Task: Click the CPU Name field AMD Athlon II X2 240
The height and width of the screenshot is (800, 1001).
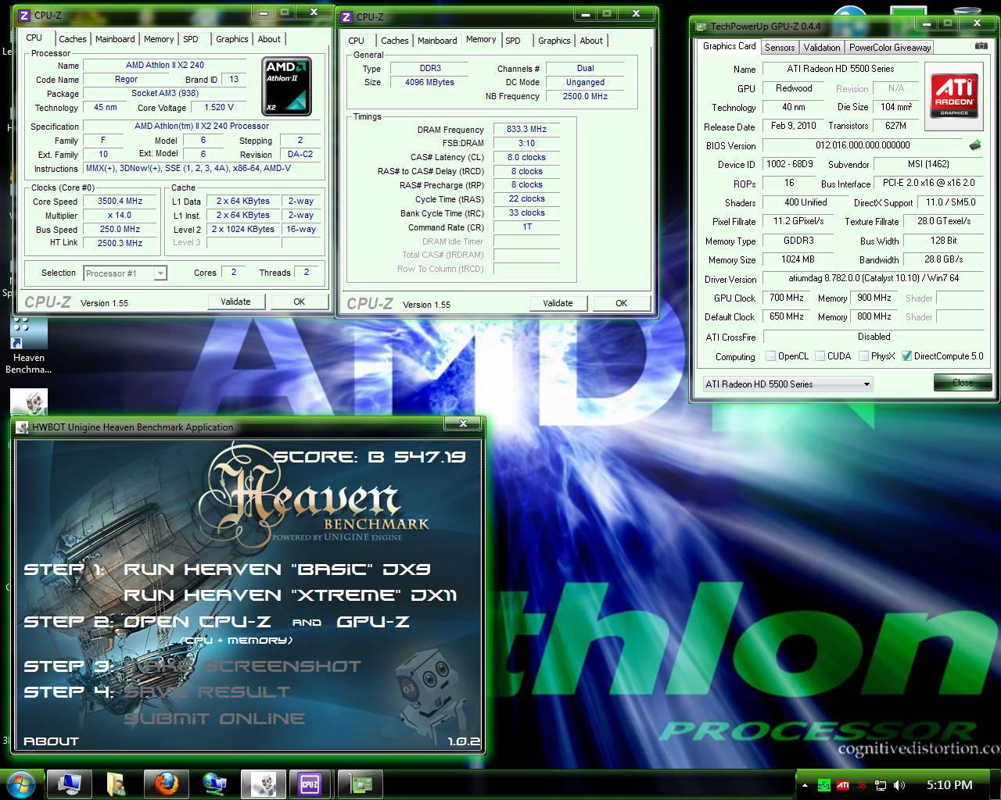Action: [165, 66]
